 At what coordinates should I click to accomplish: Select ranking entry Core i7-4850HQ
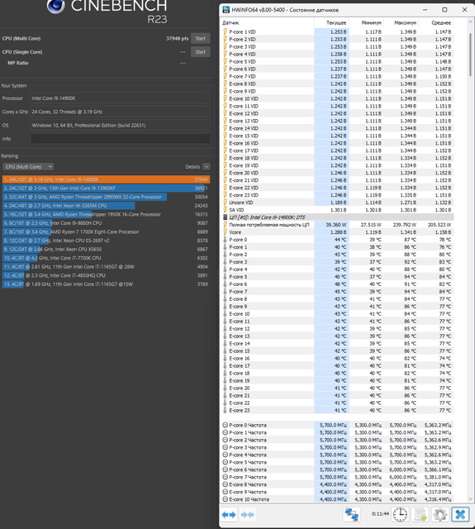[106, 275]
